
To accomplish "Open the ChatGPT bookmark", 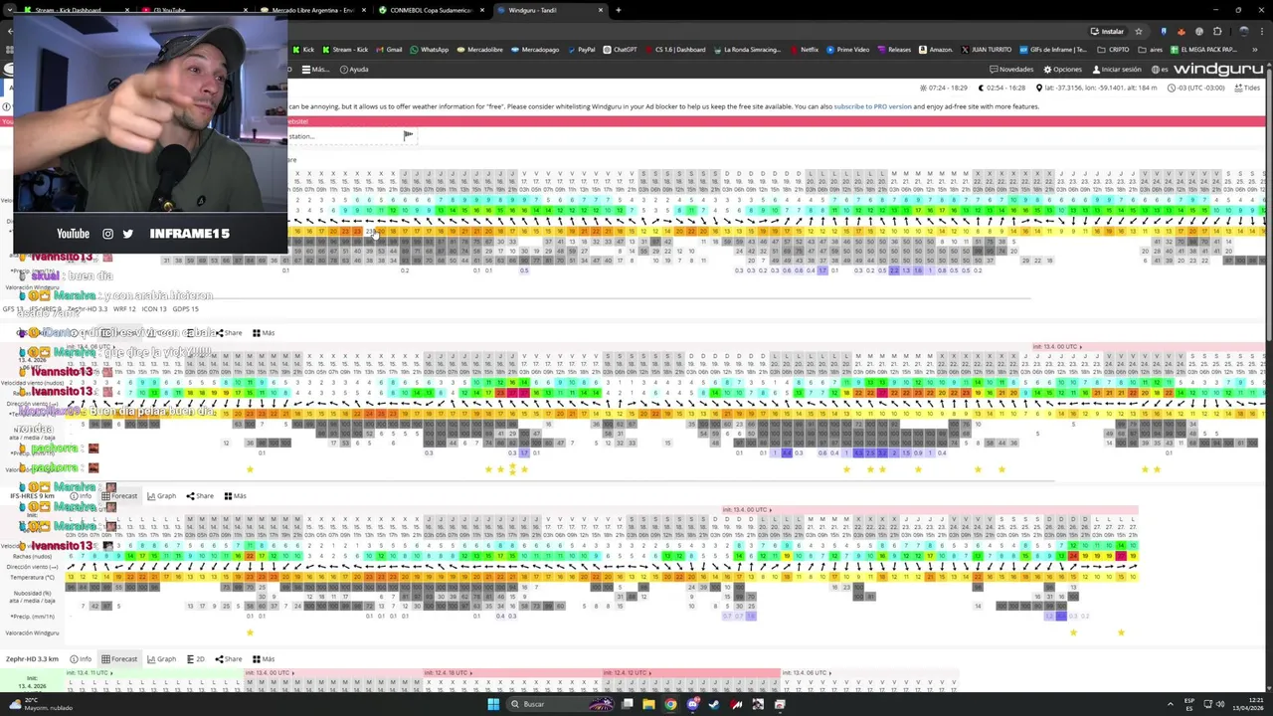I will click(620, 49).
